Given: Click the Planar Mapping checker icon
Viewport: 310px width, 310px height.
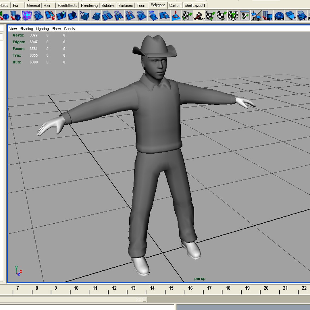Looking at the screenshot, I should (187, 15).
